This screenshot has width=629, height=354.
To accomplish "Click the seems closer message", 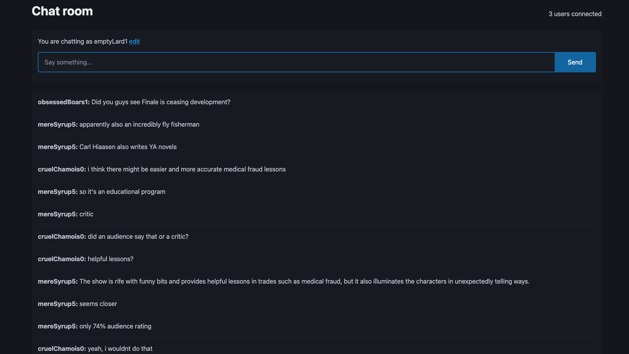I will (98, 304).
